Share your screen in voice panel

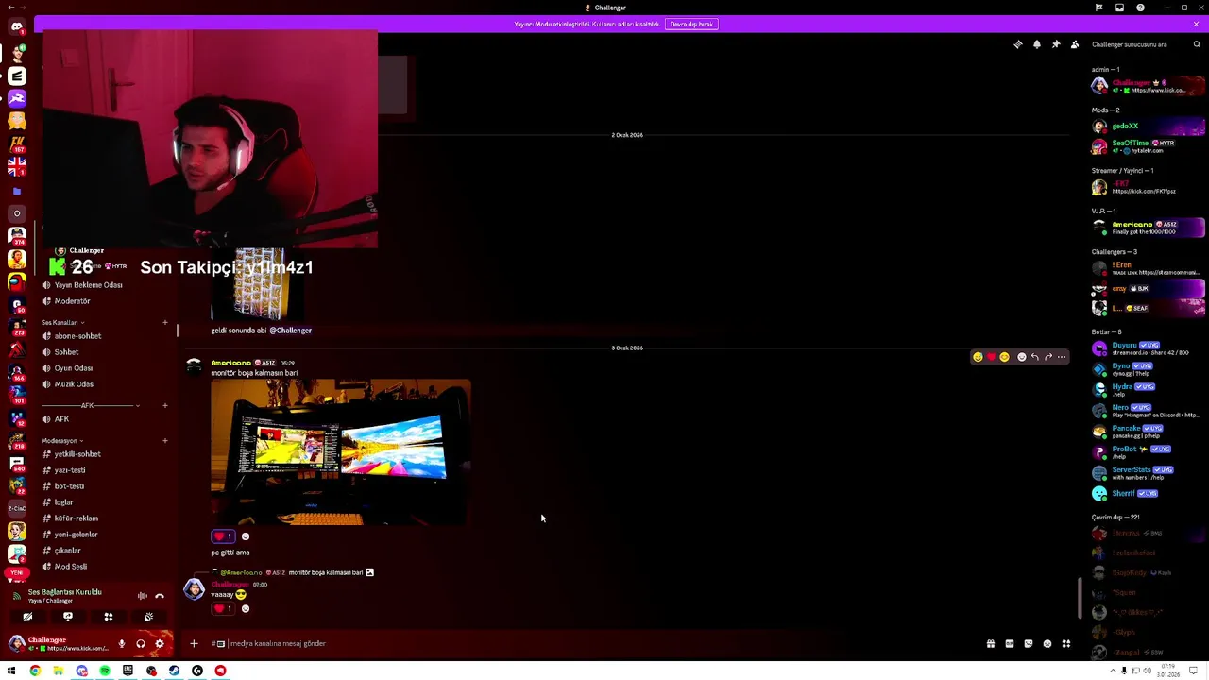click(x=68, y=617)
